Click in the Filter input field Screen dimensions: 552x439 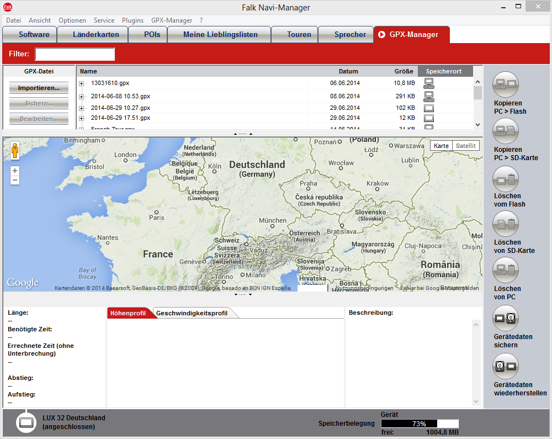click(75, 54)
